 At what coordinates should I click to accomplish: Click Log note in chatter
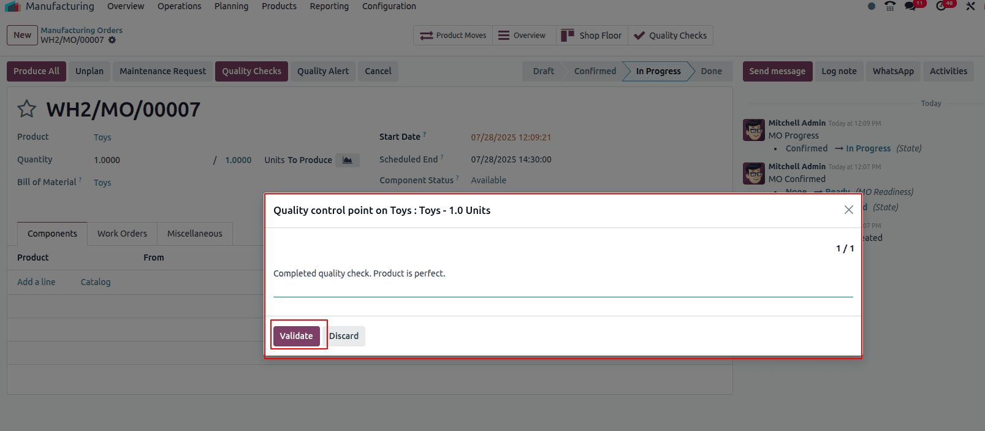pos(839,71)
